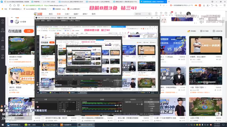Toggle visibility of the last 文本 (GDI+) source

click(x=77, y=108)
